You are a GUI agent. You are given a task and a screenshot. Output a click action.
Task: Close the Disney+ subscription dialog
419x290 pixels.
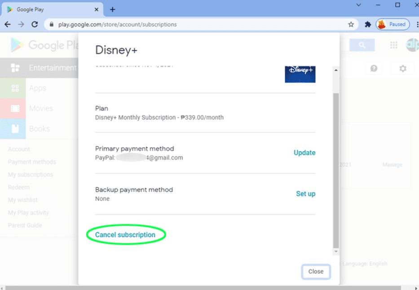[x=316, y=272]
